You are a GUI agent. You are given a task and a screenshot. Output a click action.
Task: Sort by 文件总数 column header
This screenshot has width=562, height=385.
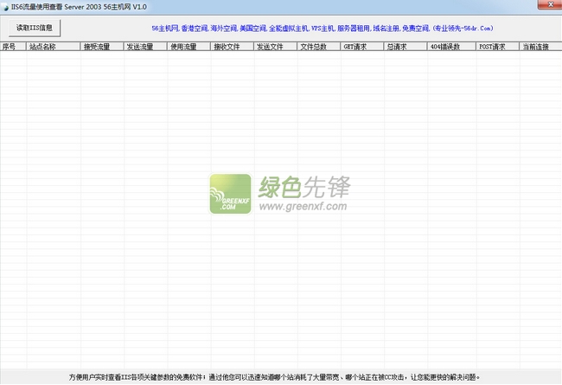coord(319,47)
